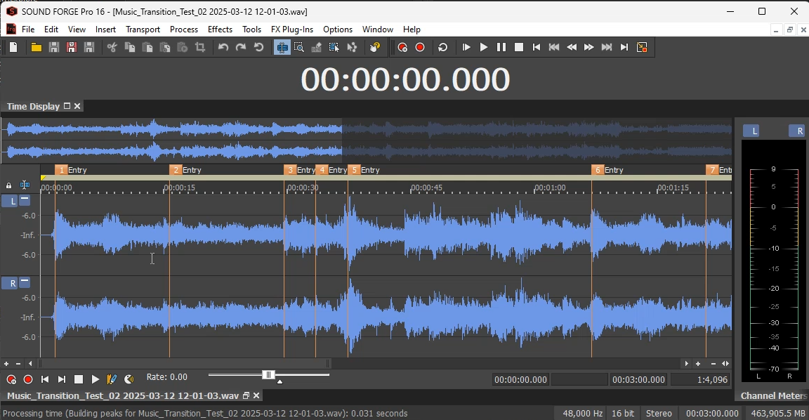Click the playback rate slider handle
Viewport: 809px width, 420px height.
(268, 375)
